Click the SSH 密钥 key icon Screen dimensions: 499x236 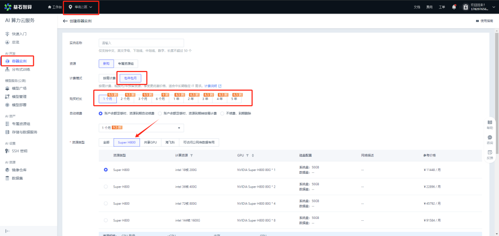(x=7, y=151)
